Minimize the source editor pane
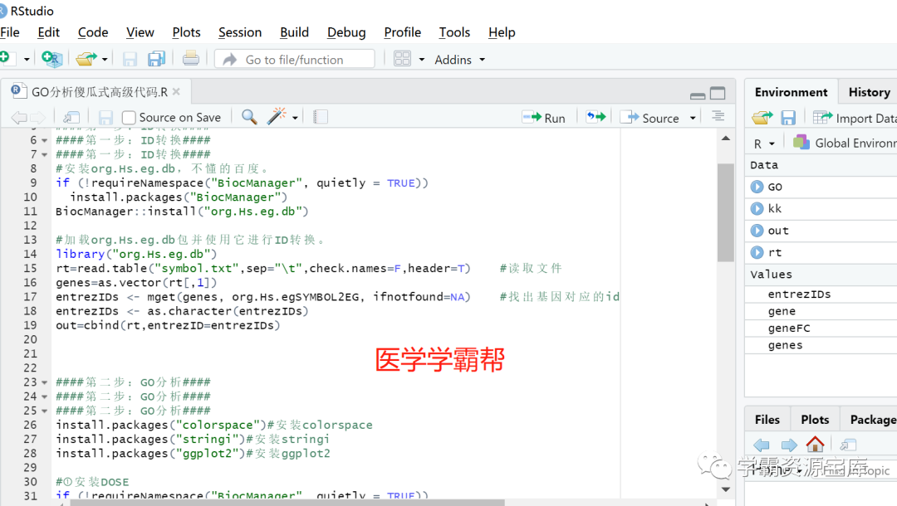 click(x=698, y=95)
